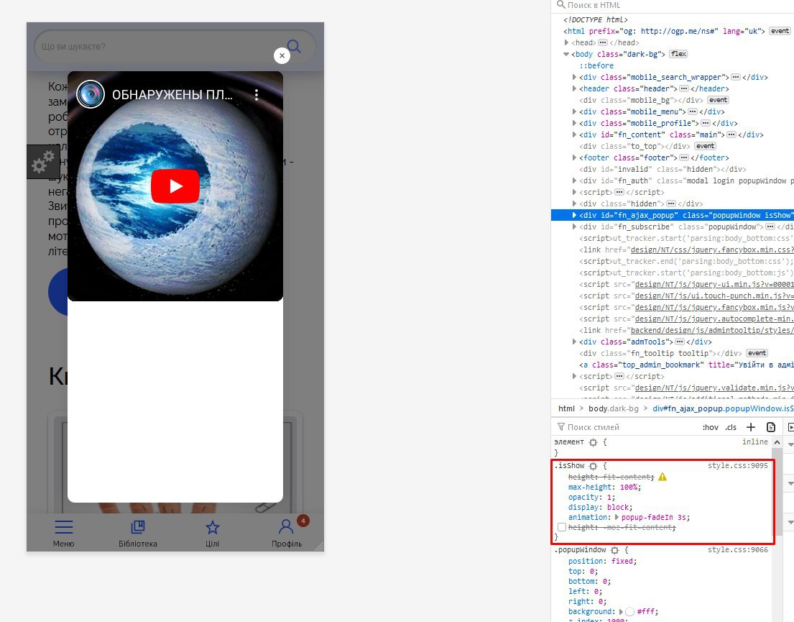Expand div fn_ajax_popup node

pos(574,215)
